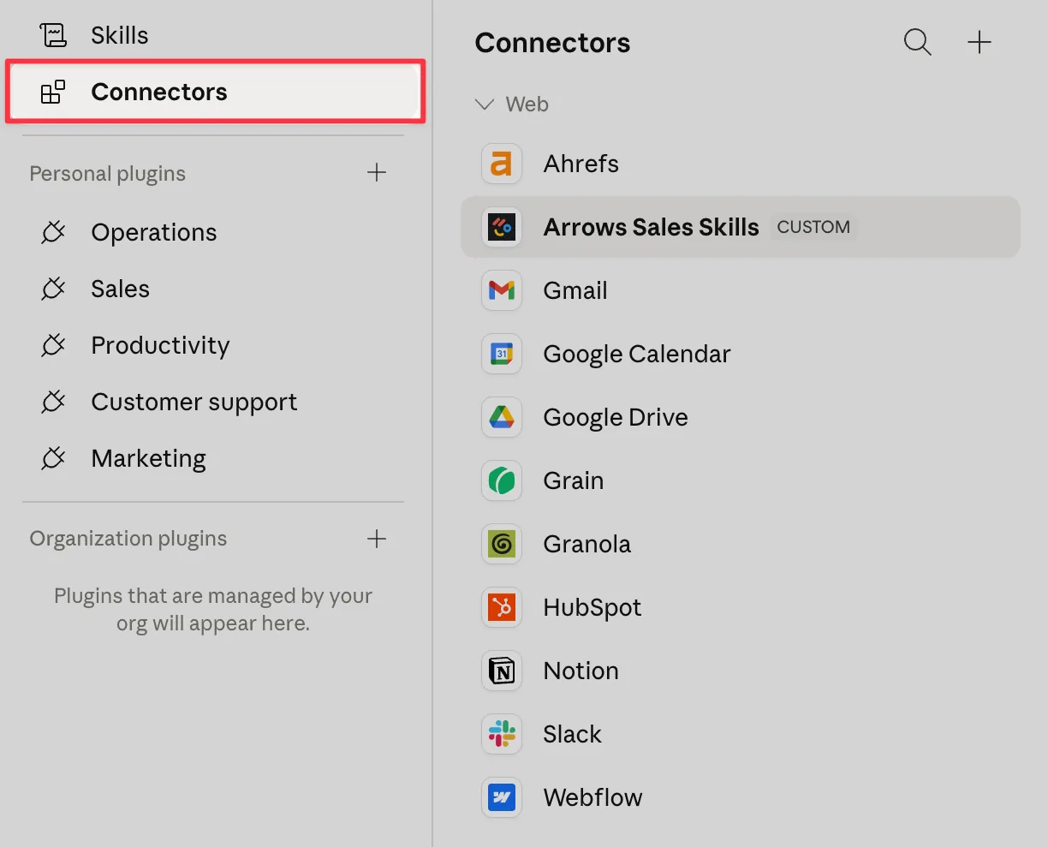1048x847 pixels.
Task: Click the Connectors panel title
Action: click(552, 43)
